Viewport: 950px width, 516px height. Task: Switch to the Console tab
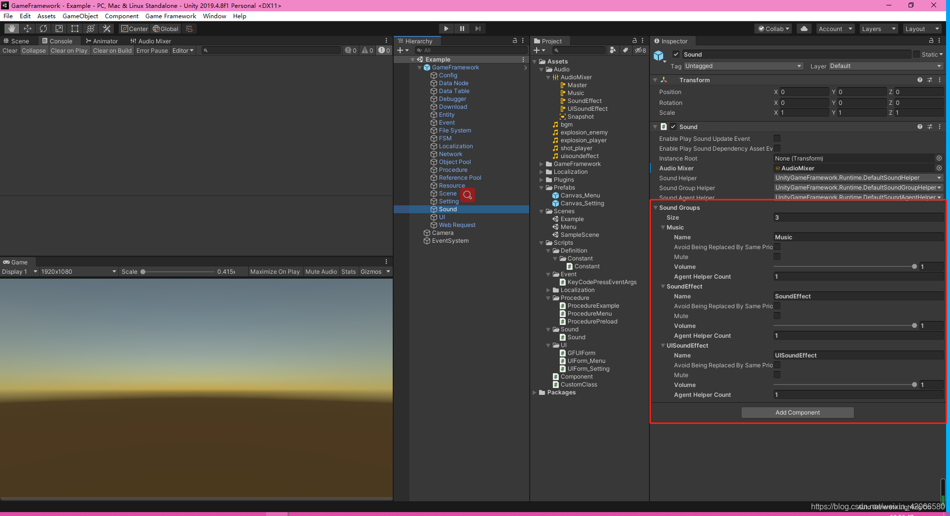(x=59, y=40)
